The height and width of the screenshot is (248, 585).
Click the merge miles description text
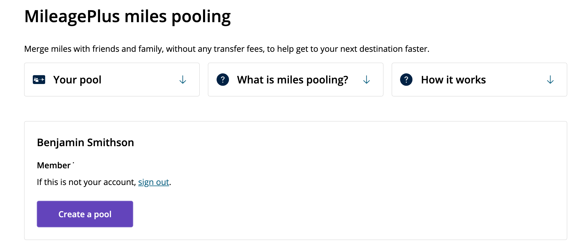coord(227,49)
